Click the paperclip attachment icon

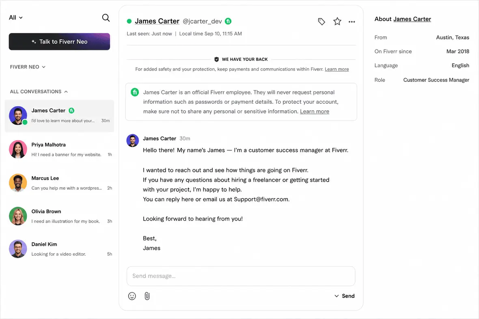[x=147, y=296]
